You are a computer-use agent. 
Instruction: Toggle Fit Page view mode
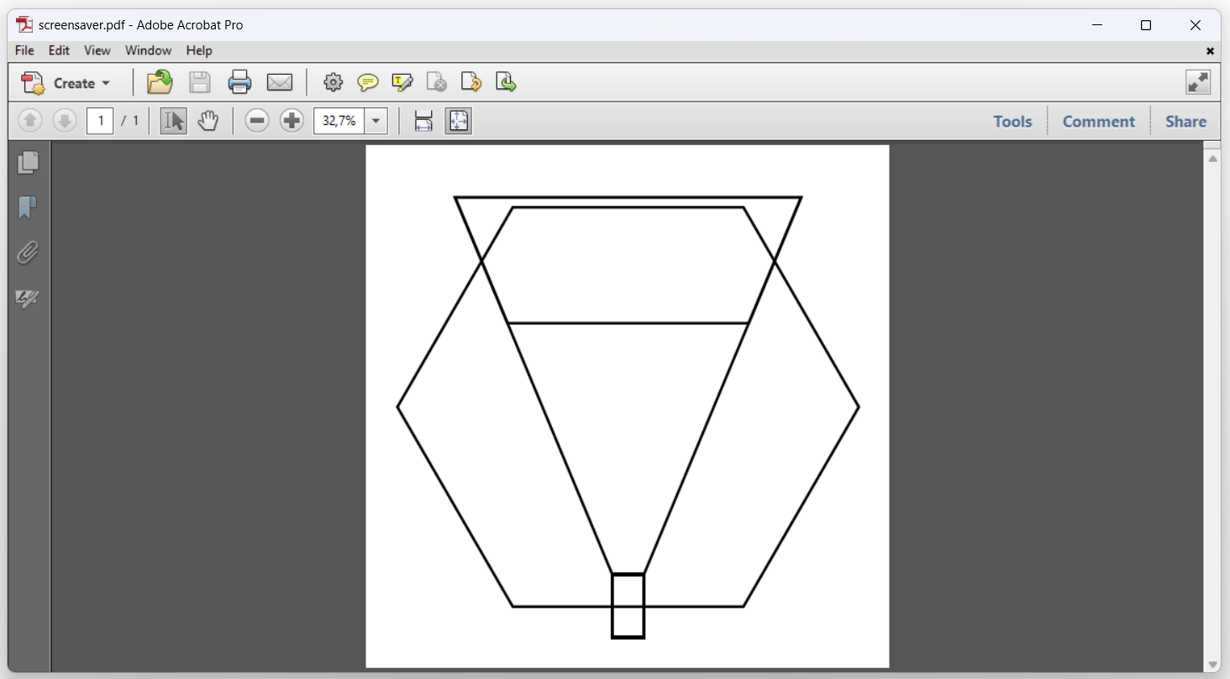click(x=458, y=120)
